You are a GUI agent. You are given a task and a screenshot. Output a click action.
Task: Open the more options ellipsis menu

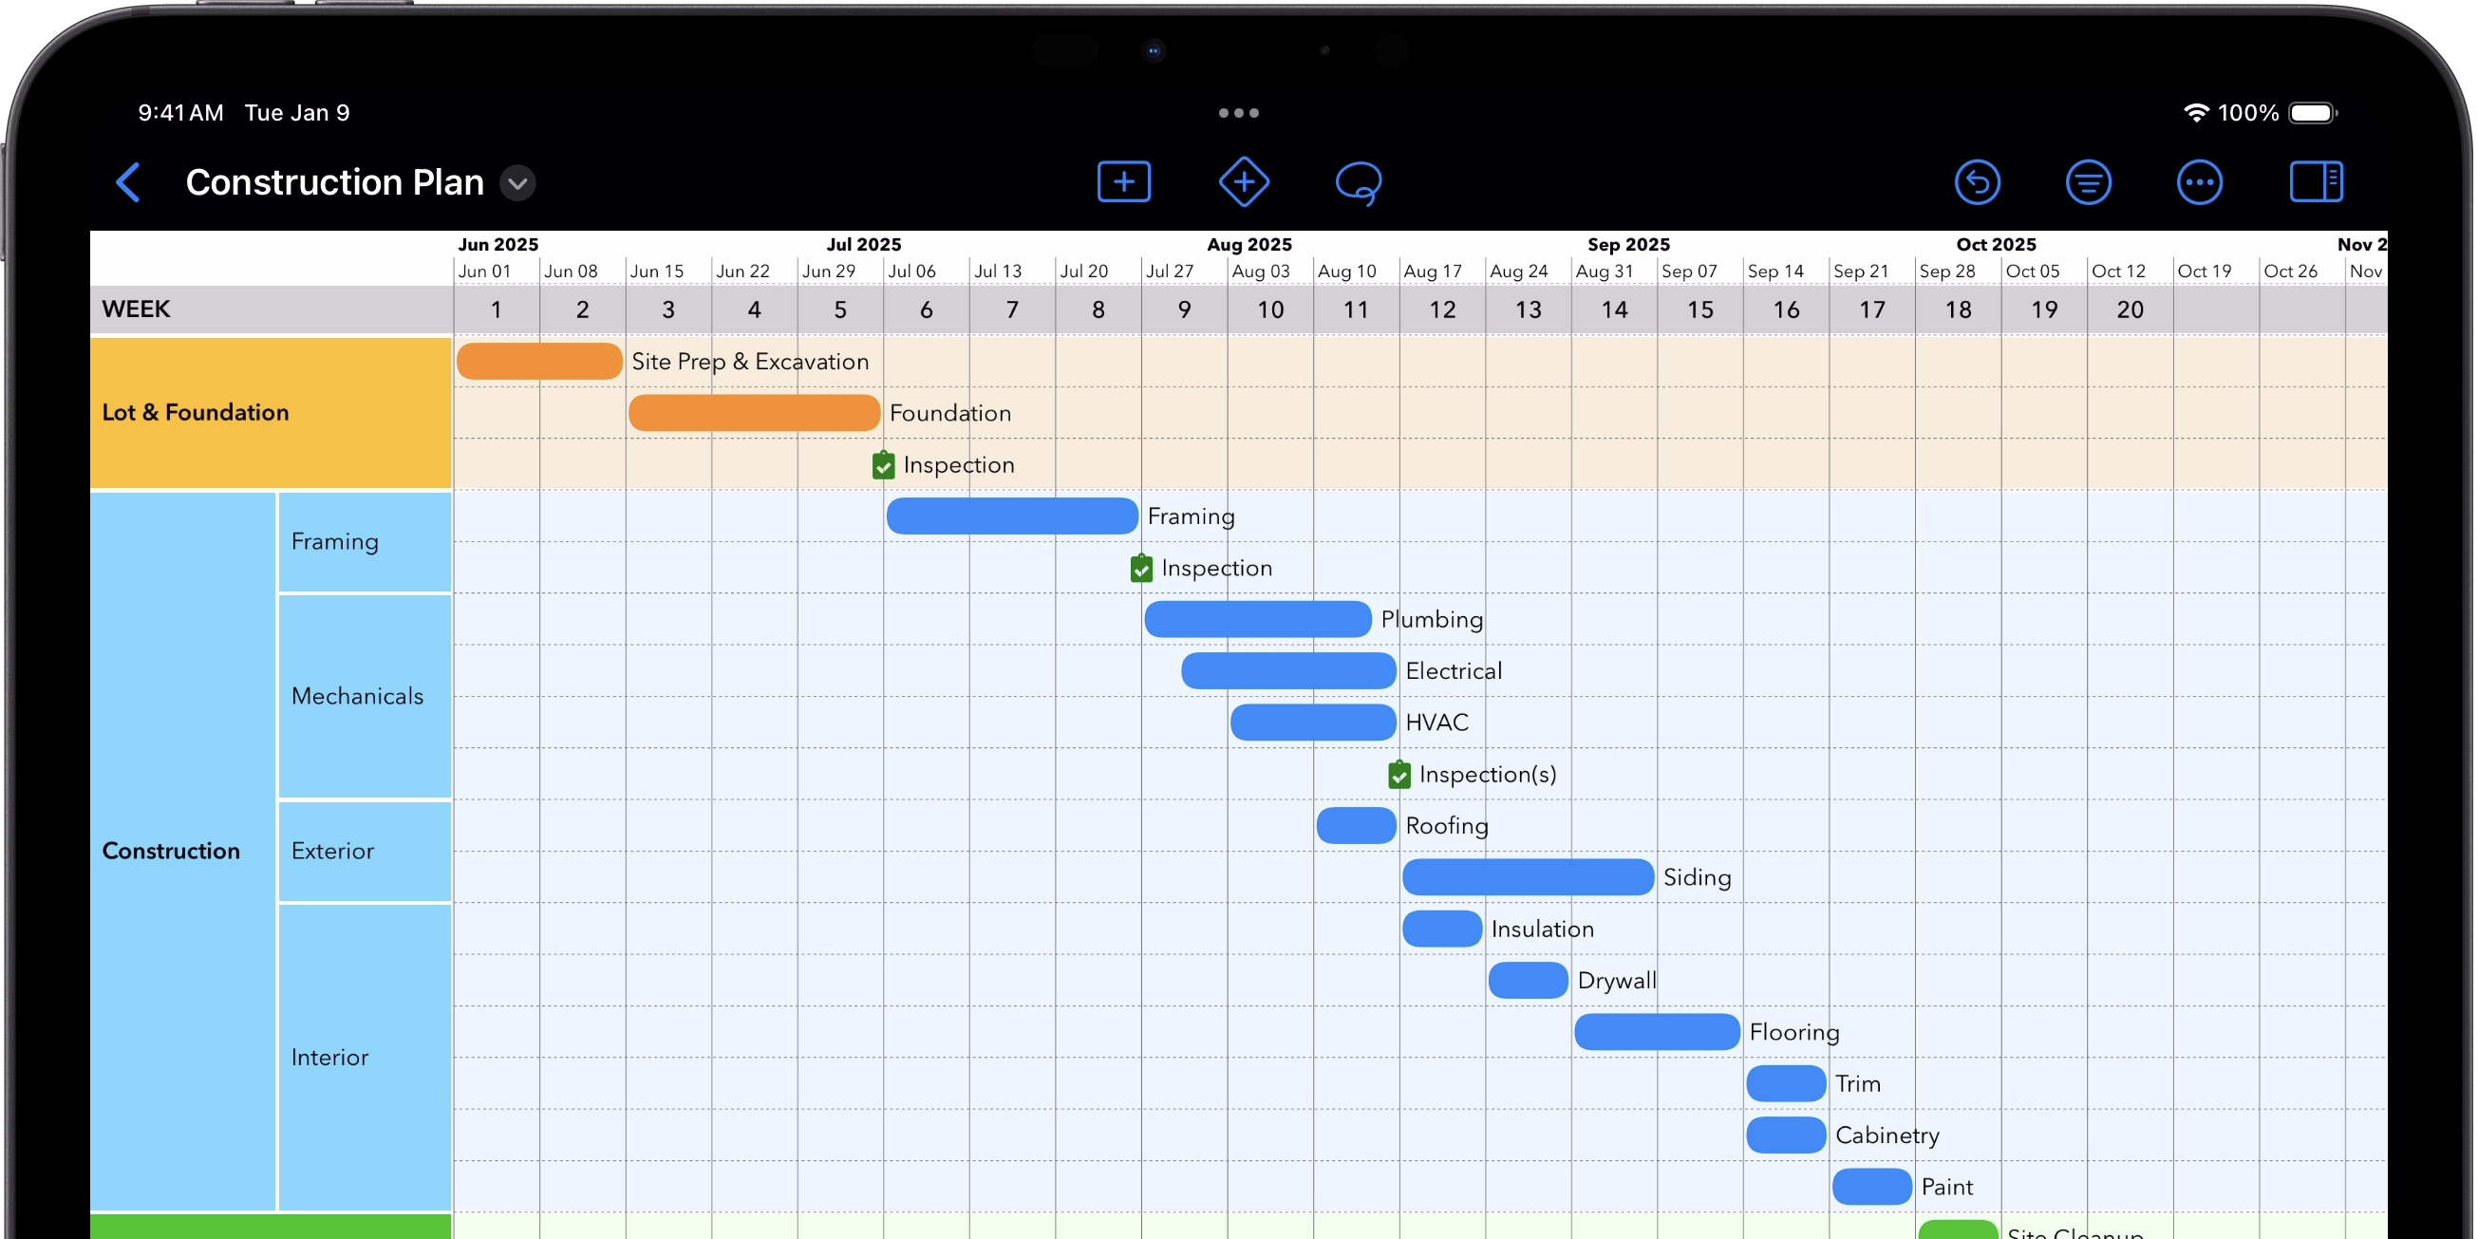tap(2200, 181)
